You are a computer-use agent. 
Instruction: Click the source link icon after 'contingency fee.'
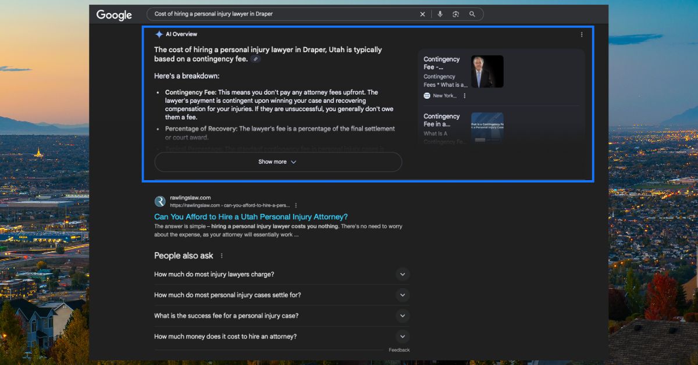(x=255, y=59)
